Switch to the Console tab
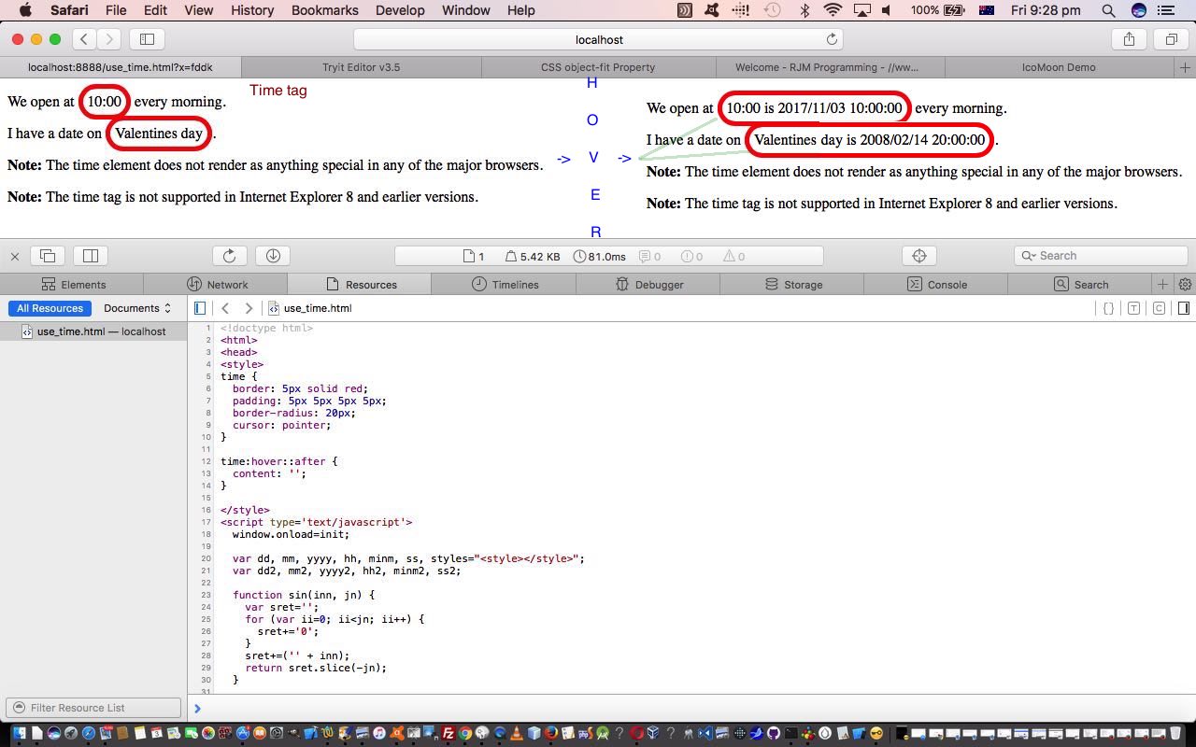This screenshot has height=747, width=1196. point(936,285)
